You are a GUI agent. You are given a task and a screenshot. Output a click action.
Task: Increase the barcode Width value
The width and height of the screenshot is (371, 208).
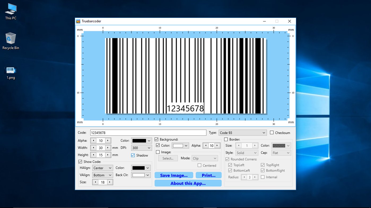click(108, 148)
